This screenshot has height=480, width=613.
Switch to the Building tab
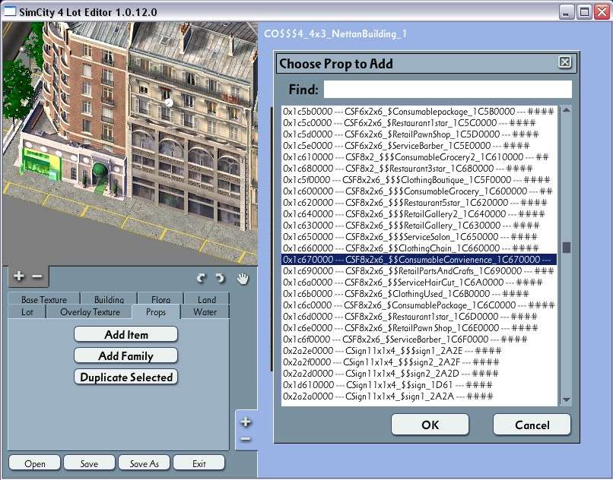tap(109, 299)
